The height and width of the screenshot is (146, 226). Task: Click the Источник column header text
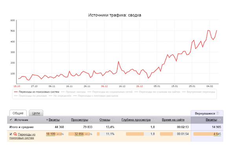(x=21, y=120)
